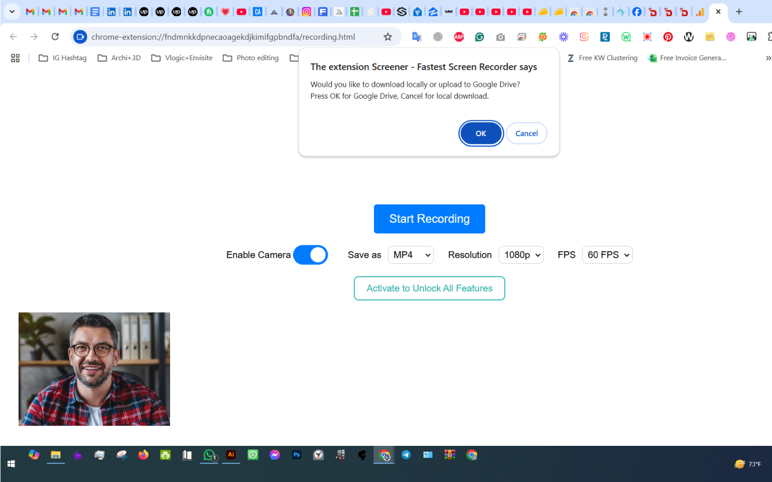Open the Save as format dropdown
Screen dimensions: 772x482
tap(411, 255)
